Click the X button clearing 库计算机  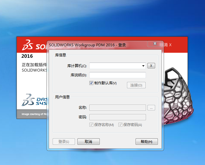(x=151, y=66)
